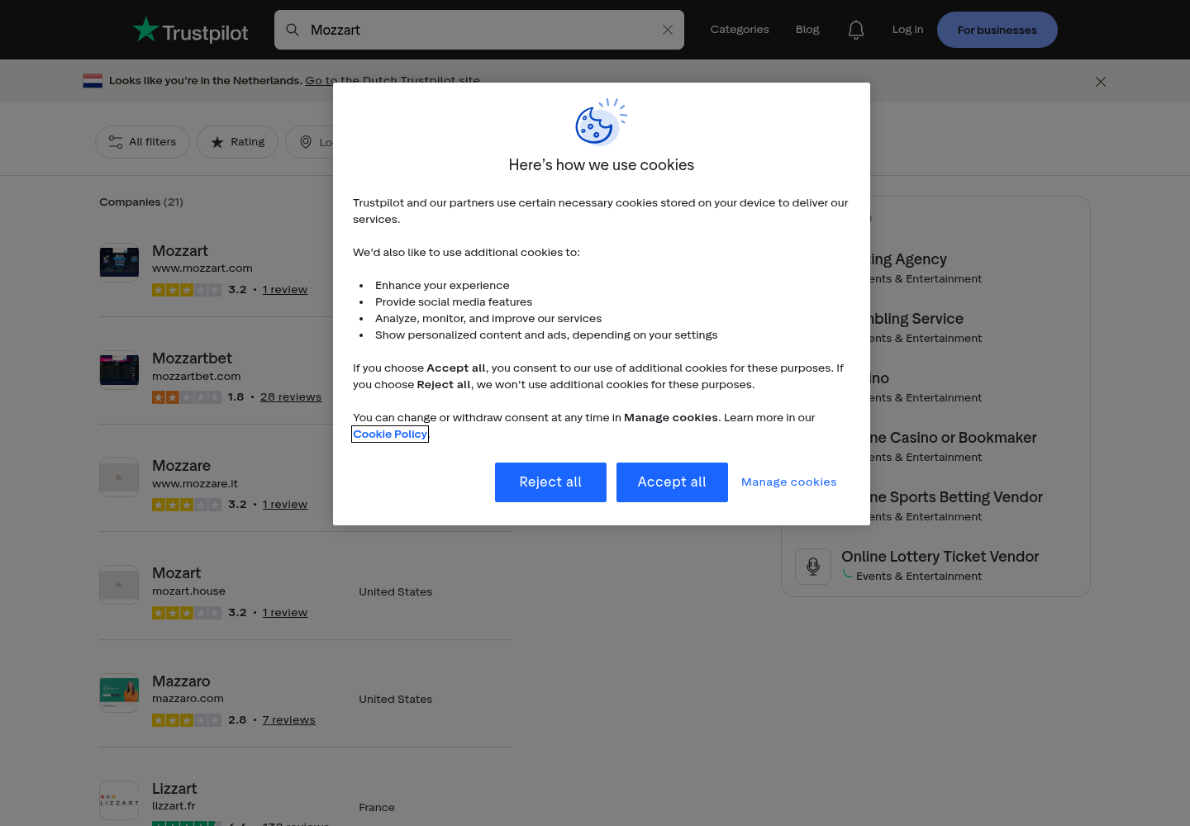The height and width of the screenshot is (826, 1190).
Task: Click the www.mozzare.it address text
Action: [195, 484]
